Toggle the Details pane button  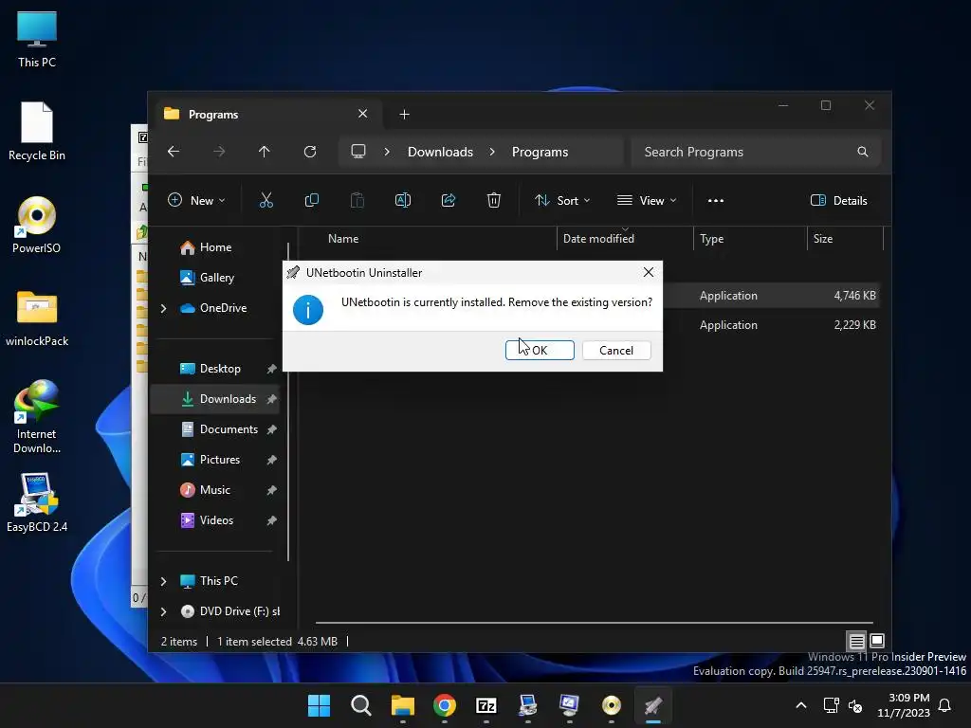tap(838, 200)
